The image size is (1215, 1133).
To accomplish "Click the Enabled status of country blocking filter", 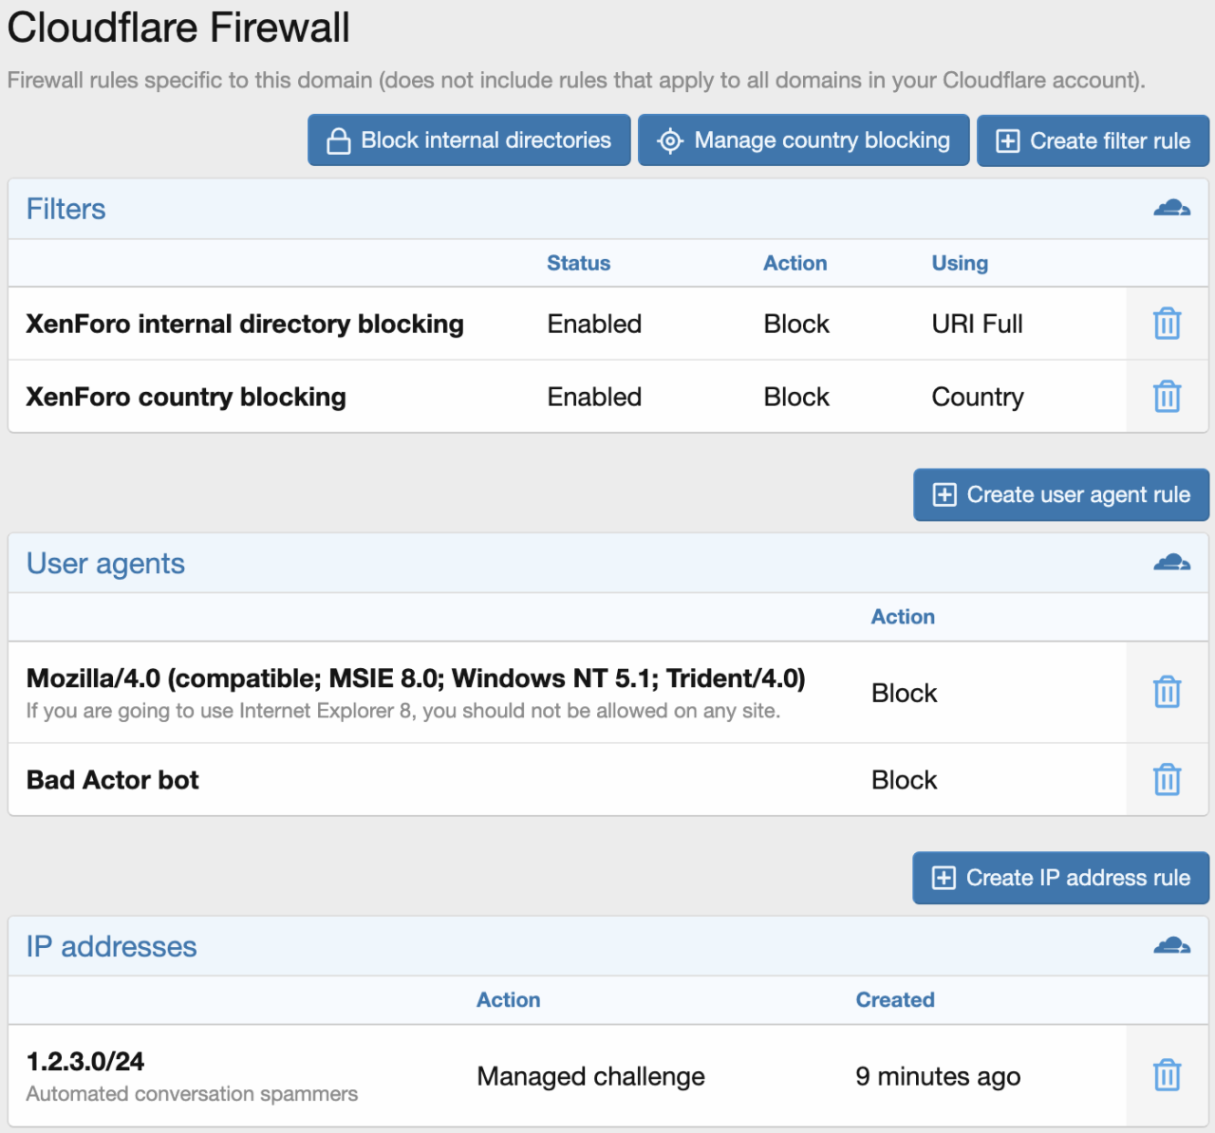I will [x=594, y=396].
